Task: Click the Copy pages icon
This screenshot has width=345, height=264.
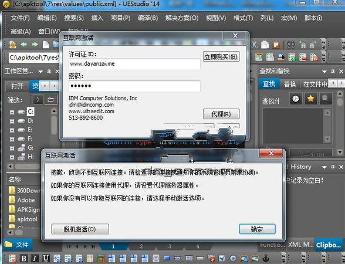Action: point(265,45)
